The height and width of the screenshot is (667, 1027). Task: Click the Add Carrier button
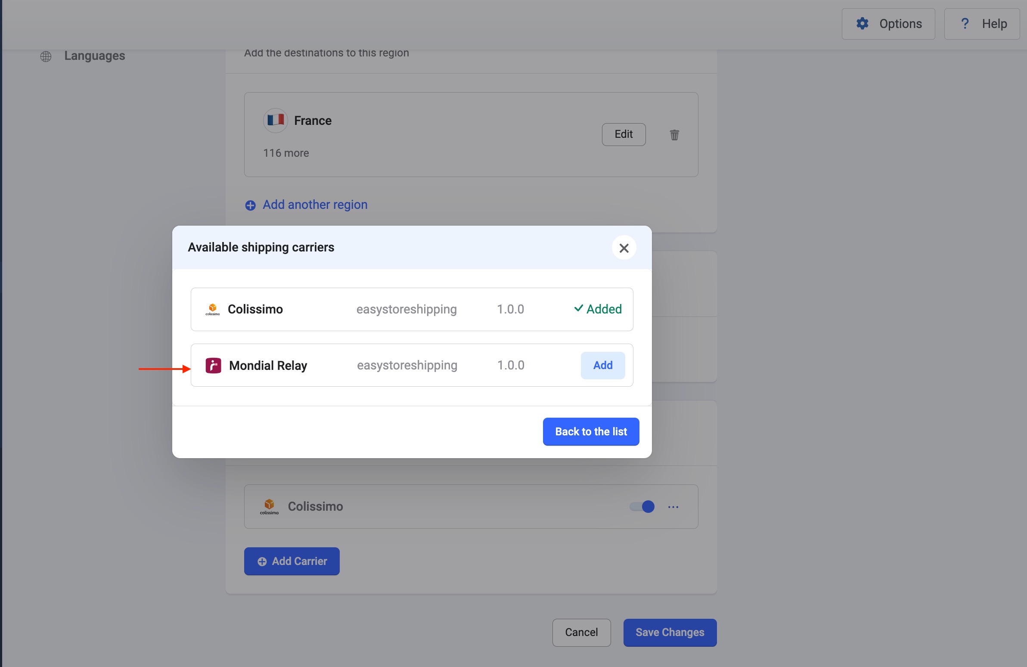(292, 561)
